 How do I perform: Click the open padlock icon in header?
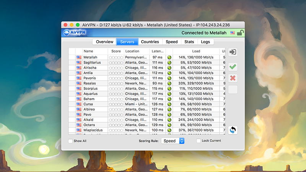(240, 33)
